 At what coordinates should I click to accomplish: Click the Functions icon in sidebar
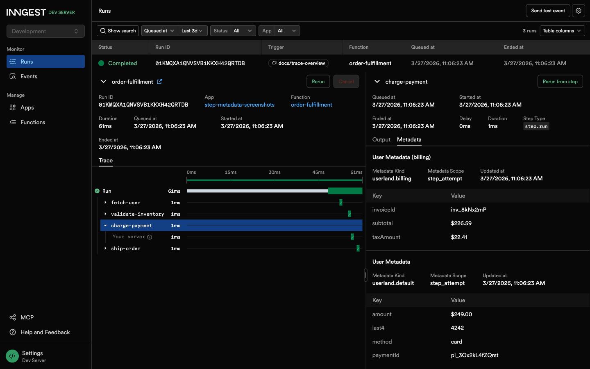(13, 122)
